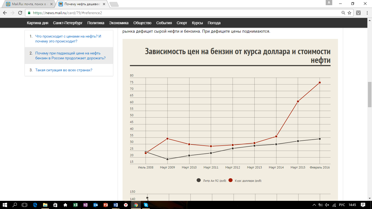Click the zoom magnifier icon in address bar
The width and height of the screenshot is (372, 209).
343,13
